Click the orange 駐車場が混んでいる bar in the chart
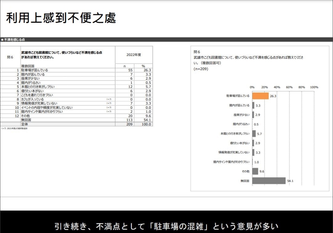 pos(260,96)
